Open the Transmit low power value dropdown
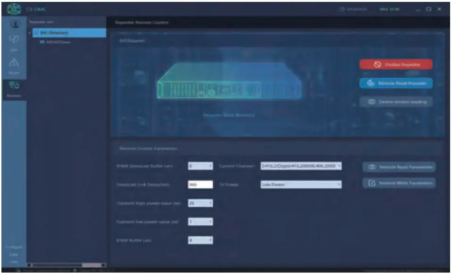This screenshot has height=274, width=452. [201, 222]
